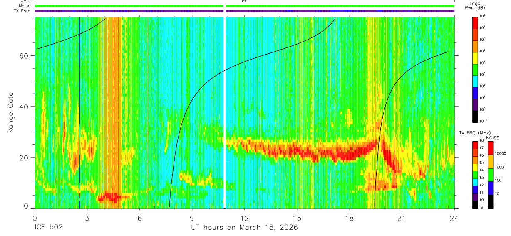Click the "NOISE" colorbar title

coord(493,137)
